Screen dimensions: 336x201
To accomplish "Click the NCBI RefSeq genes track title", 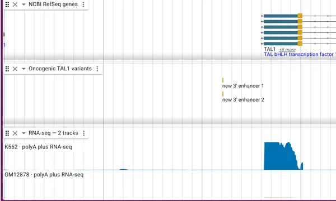I will point(53,4).
